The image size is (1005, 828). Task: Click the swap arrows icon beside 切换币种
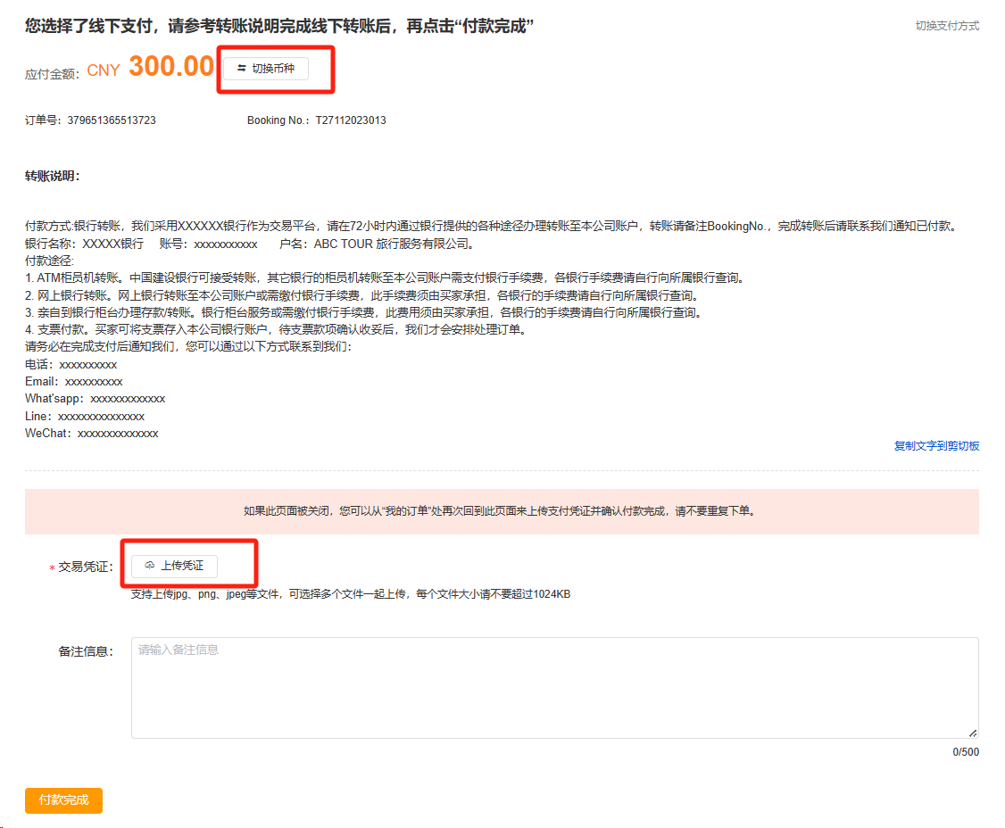(241, 69)
